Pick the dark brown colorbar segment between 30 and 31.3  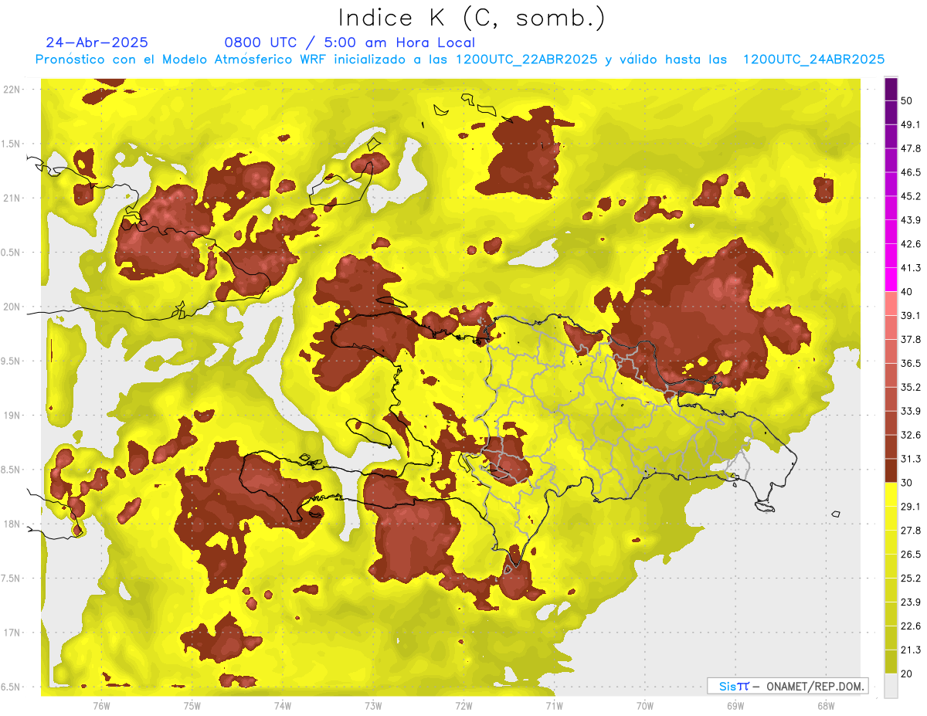[891, 471]
